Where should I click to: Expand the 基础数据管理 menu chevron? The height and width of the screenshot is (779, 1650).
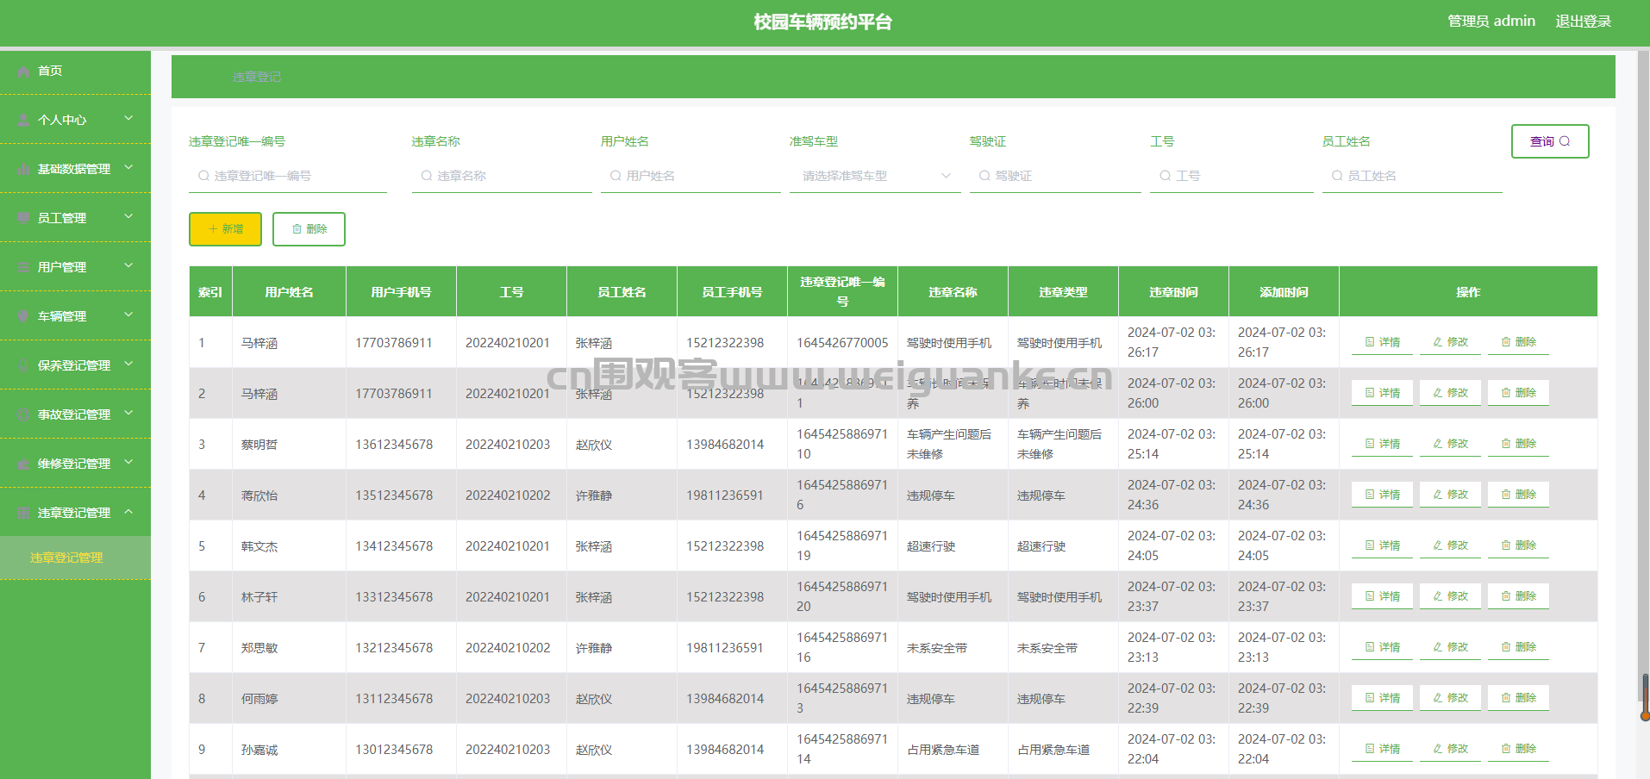click(x=128, y=167)
